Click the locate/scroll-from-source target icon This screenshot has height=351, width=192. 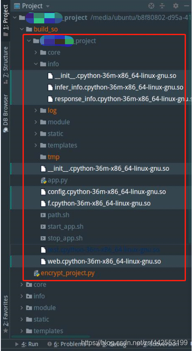[152, 6]
